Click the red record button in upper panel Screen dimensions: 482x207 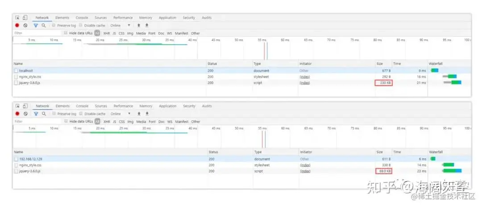[17, 25]
